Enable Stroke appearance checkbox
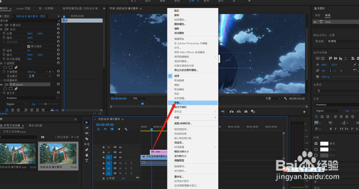 (x=316, y=150)
